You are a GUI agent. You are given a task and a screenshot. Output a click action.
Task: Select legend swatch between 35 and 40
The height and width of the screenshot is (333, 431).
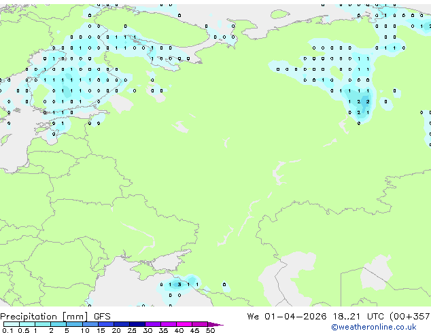click(x=169, y=324)
